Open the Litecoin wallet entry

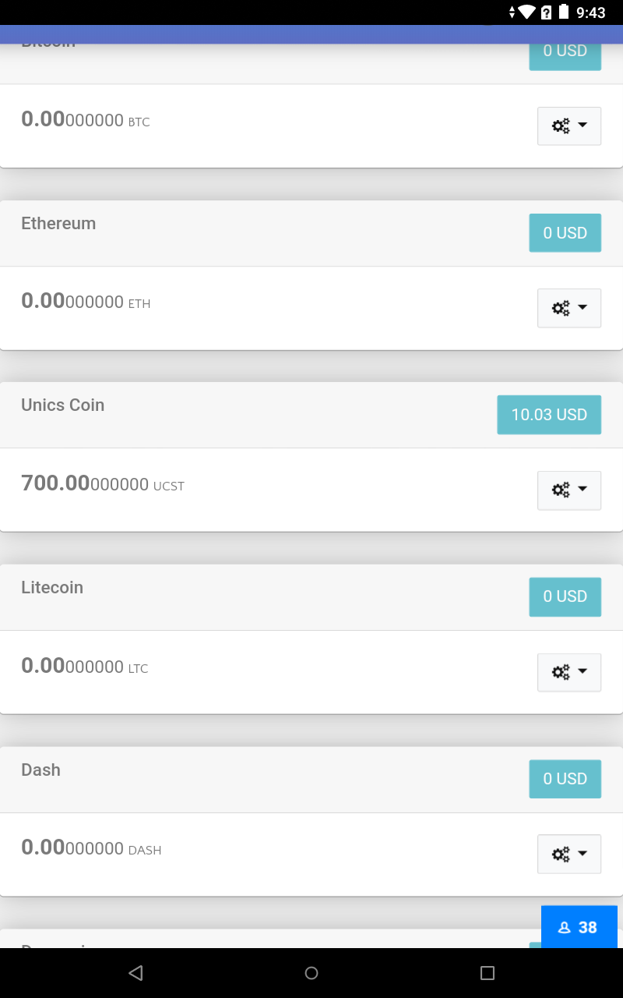click(52, 587)
